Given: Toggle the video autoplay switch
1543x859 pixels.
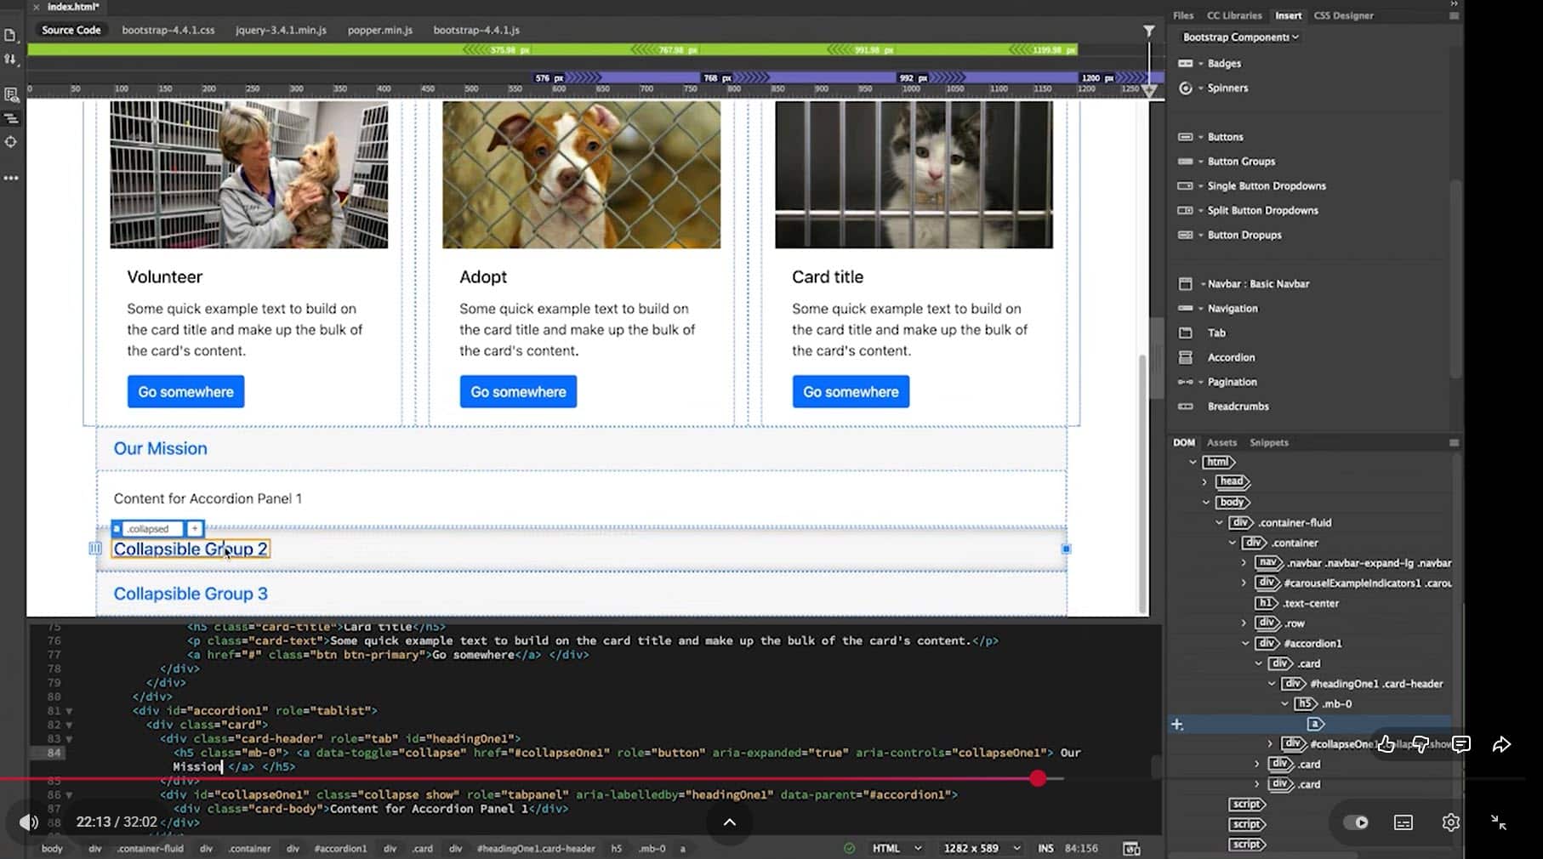Looking at the screenshot, I should click(x=1356, y=822).
